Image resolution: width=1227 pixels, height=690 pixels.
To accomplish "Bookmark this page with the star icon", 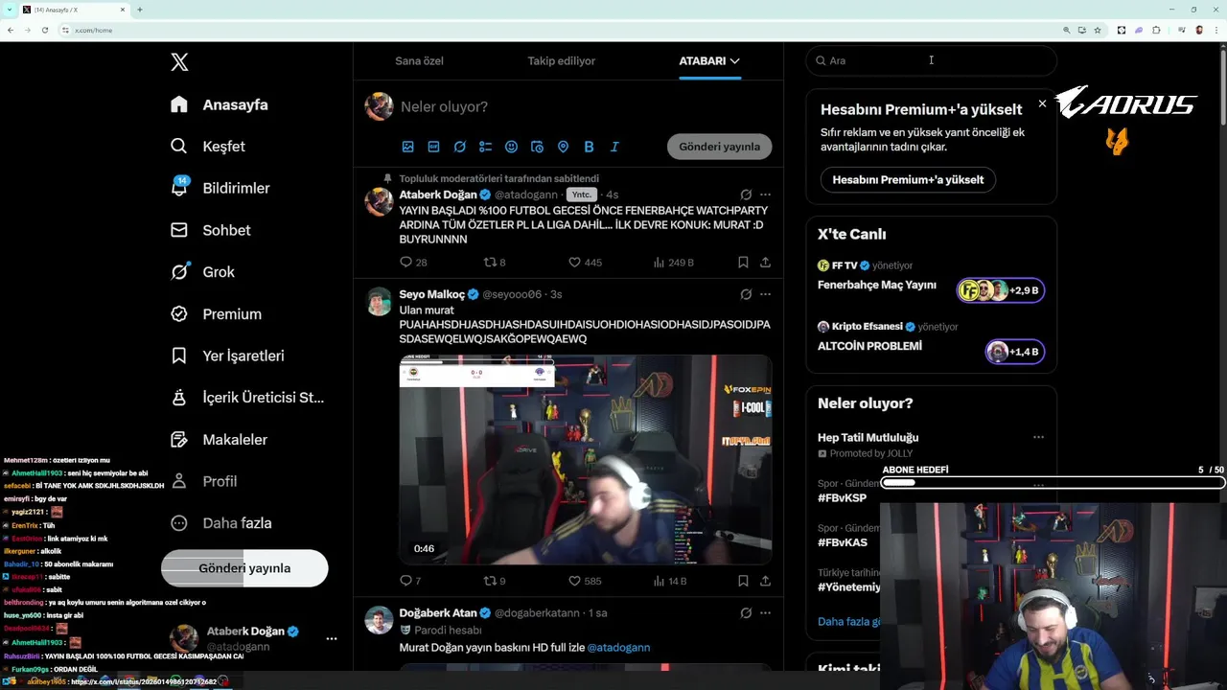I will (1097, 30).
